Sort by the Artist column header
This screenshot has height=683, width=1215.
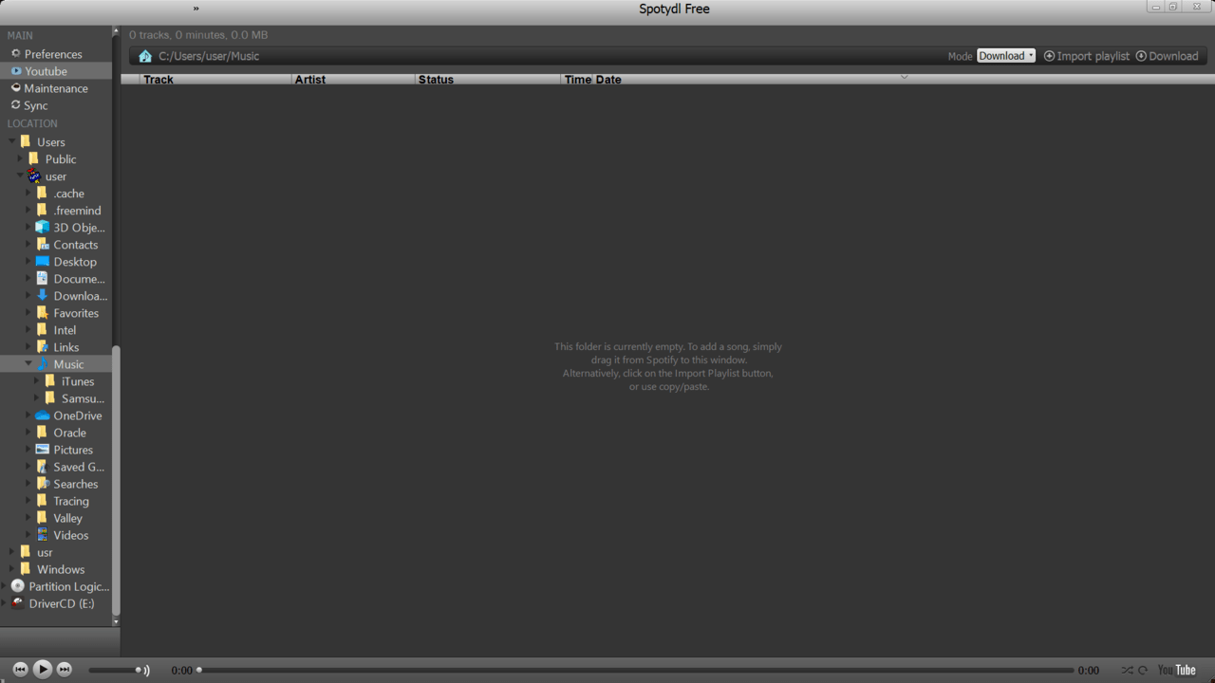354,80
